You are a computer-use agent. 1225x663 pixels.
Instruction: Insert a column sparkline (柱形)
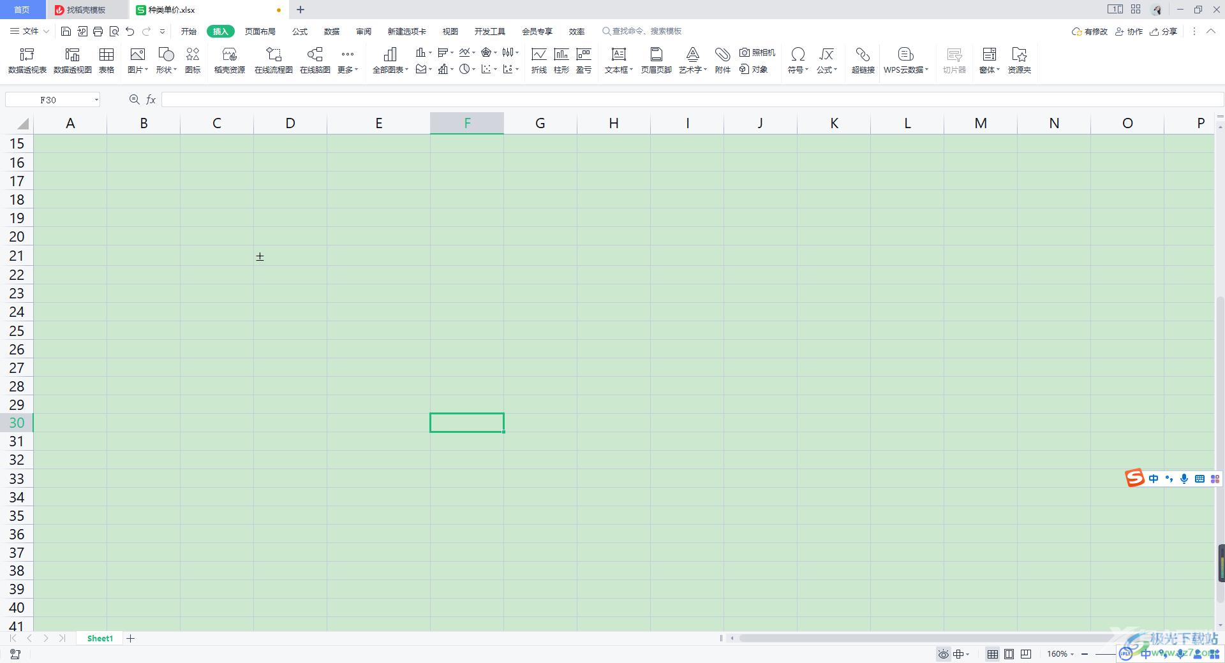coord(561,61)
